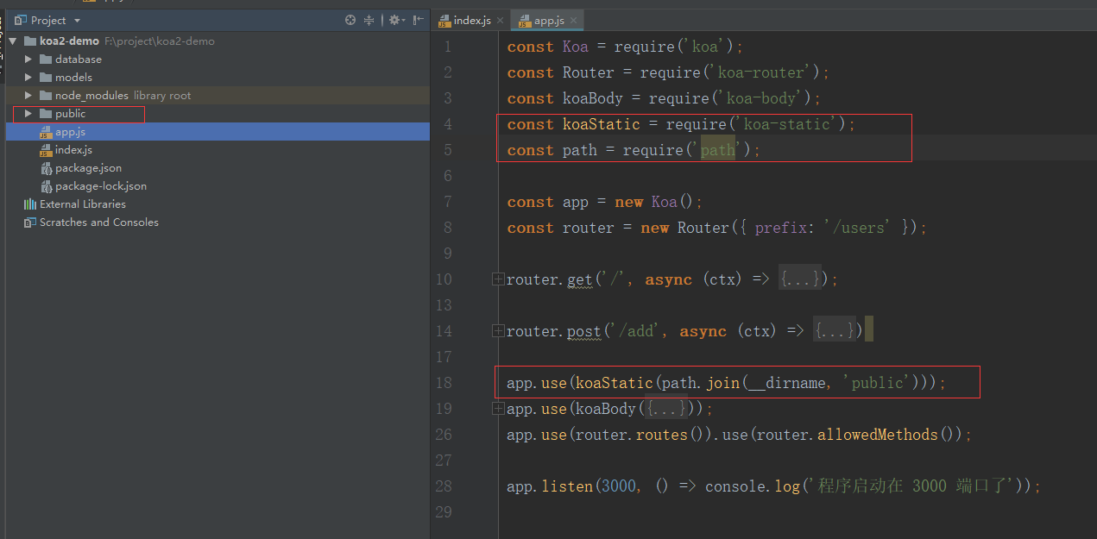This screenshot has width=1097, height=539.
Task: Close the app.js editor tab
Action: click(x=573, y=21)
